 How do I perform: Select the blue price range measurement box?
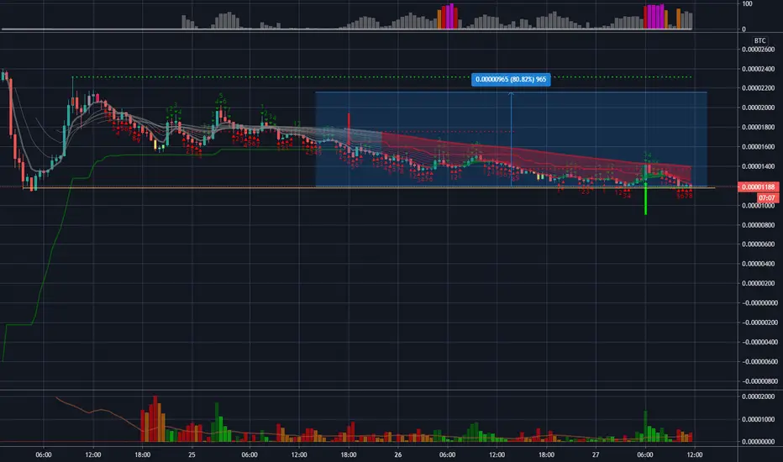[511, 139]
